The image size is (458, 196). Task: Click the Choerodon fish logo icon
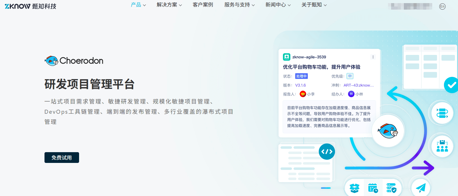pyautogui.click(x=51, y=61)
